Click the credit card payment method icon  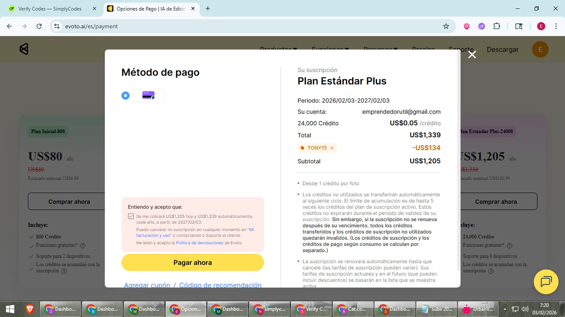(148, 96)
